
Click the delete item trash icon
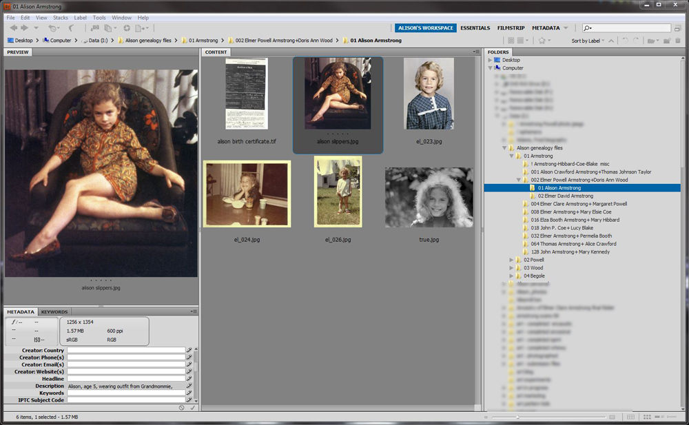click(x=678, y=41)
